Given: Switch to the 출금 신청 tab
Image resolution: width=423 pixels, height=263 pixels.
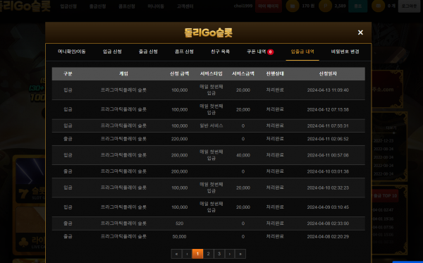Looking at the screenshot, I should (148, 51).
